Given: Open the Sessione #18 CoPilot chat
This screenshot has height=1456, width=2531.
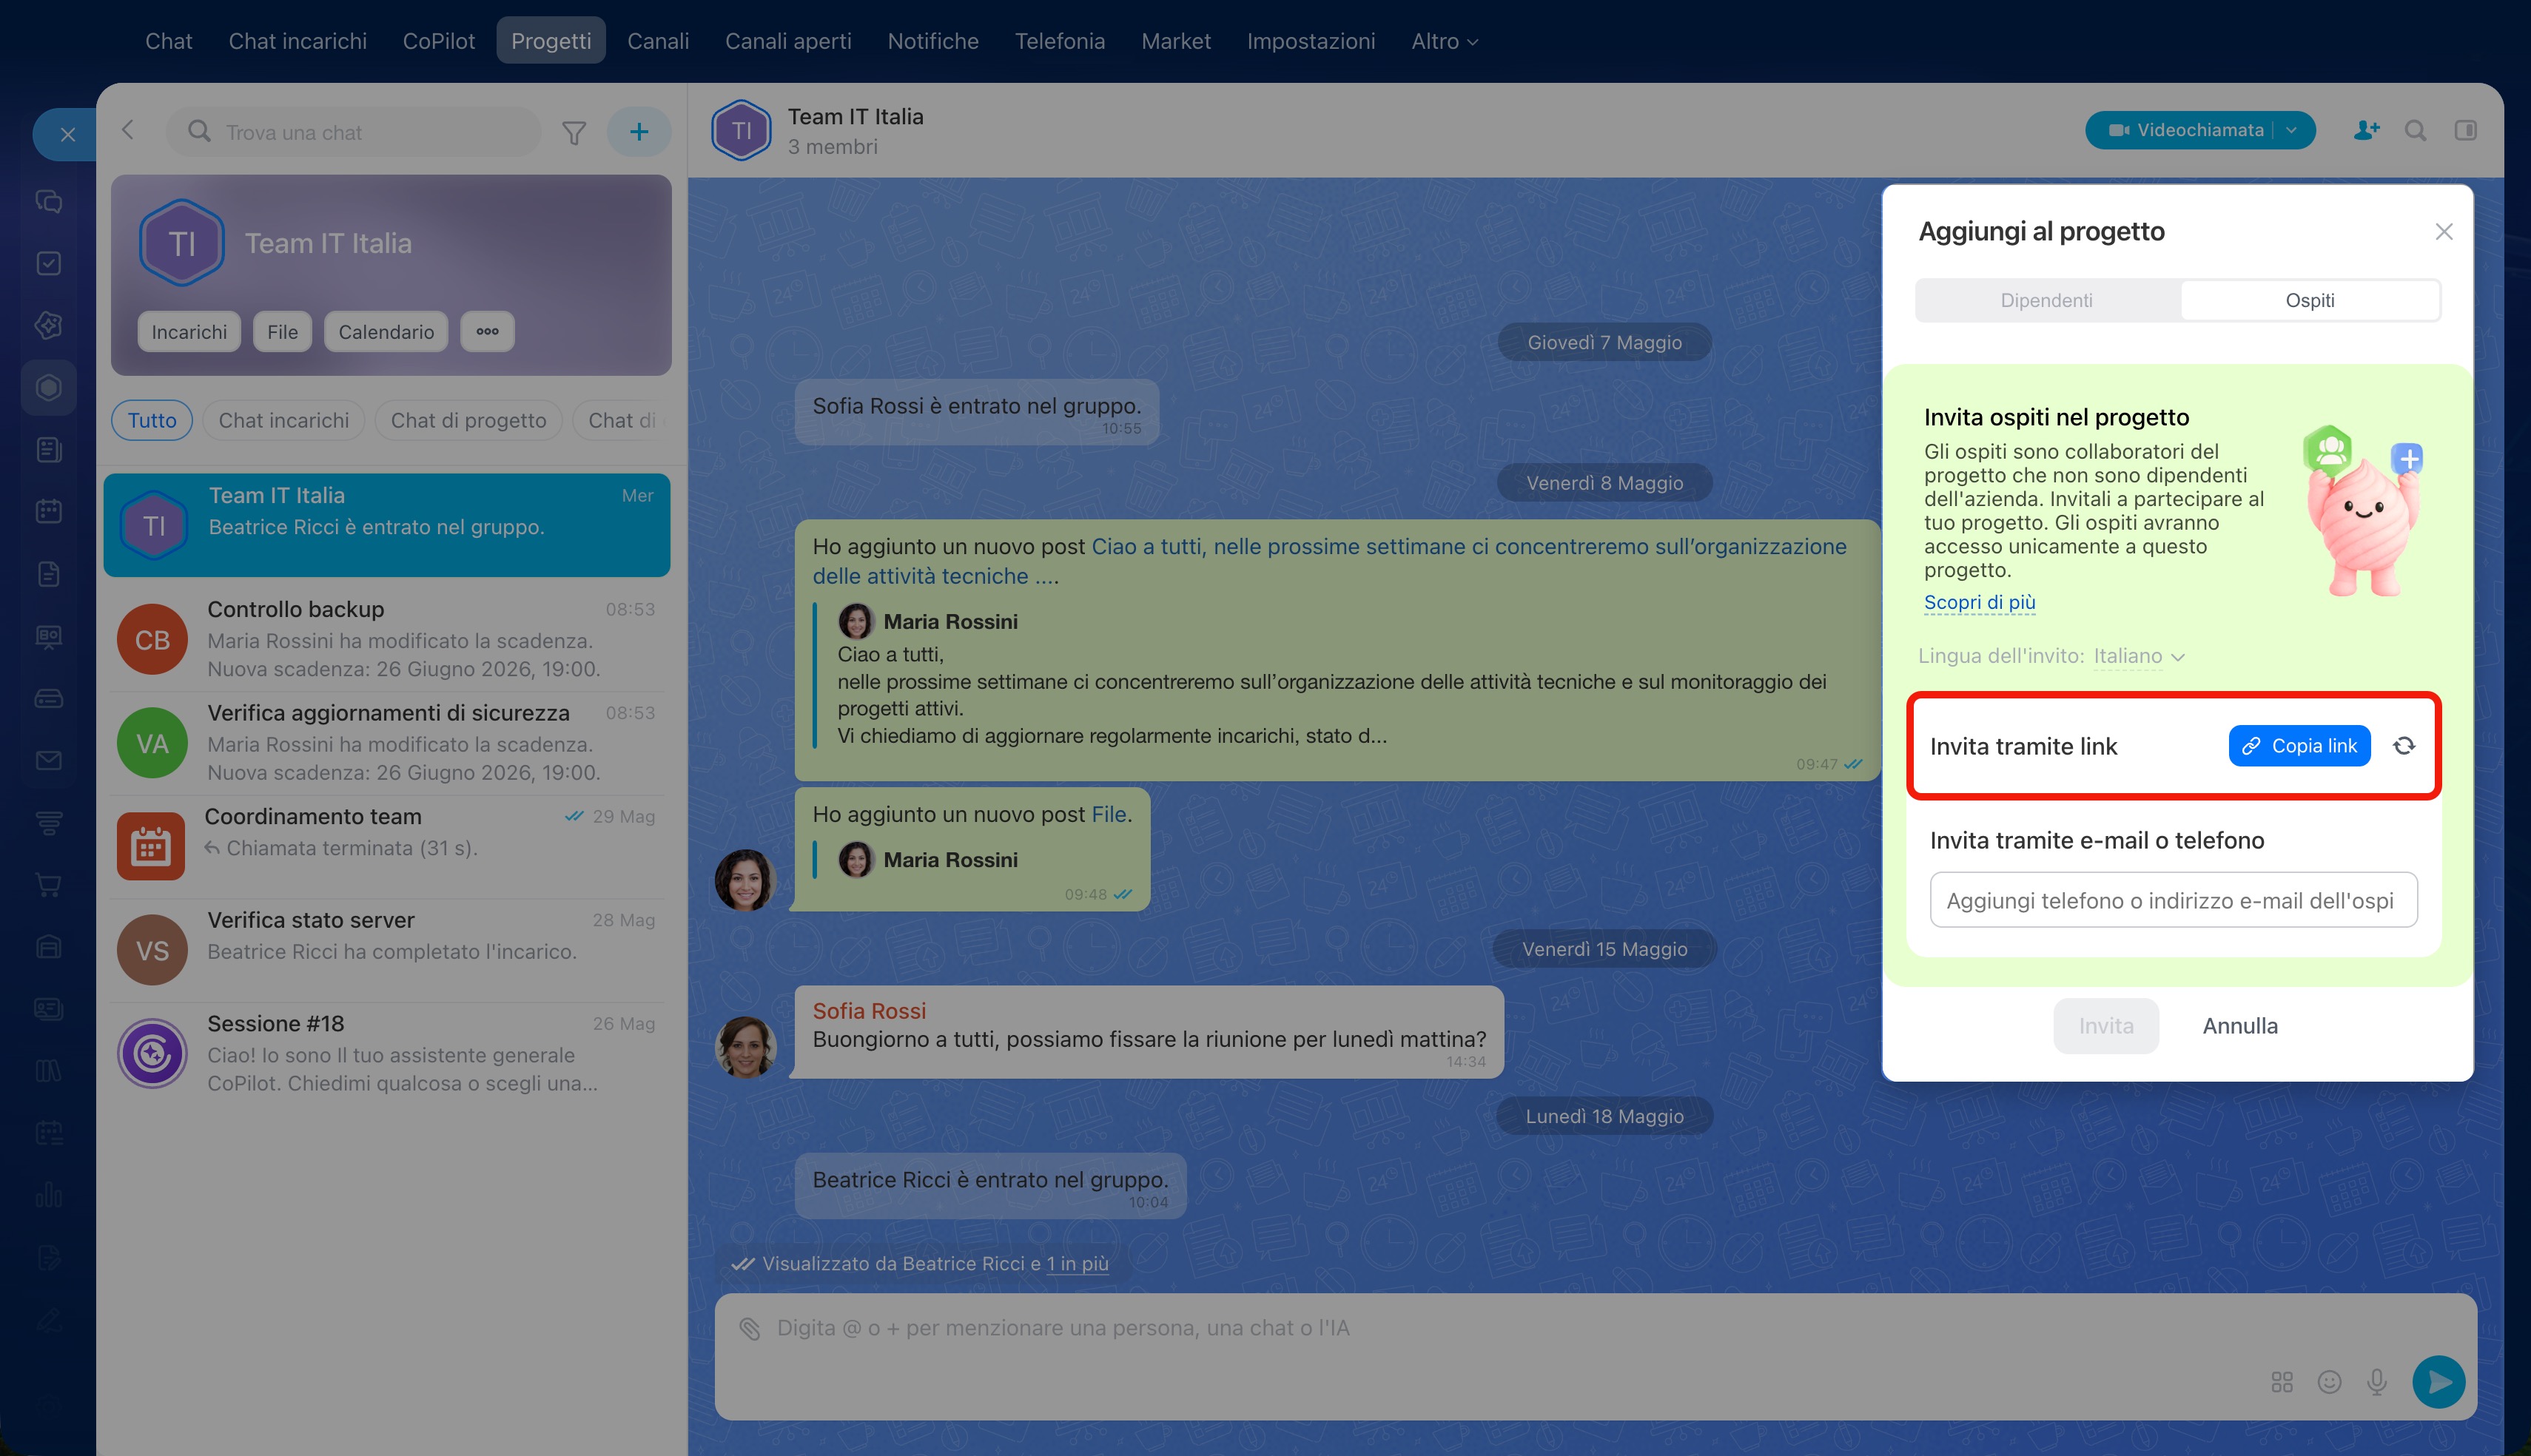Looking at the screenshot, I should [x=387, y=1053].
